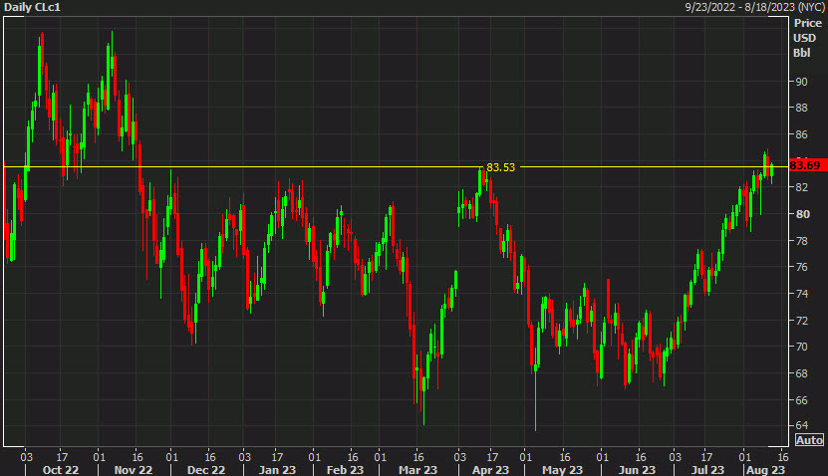This screenshot has width=828, height=476.
Task: Click the May 23 month label
Action: tap(562, 470)
